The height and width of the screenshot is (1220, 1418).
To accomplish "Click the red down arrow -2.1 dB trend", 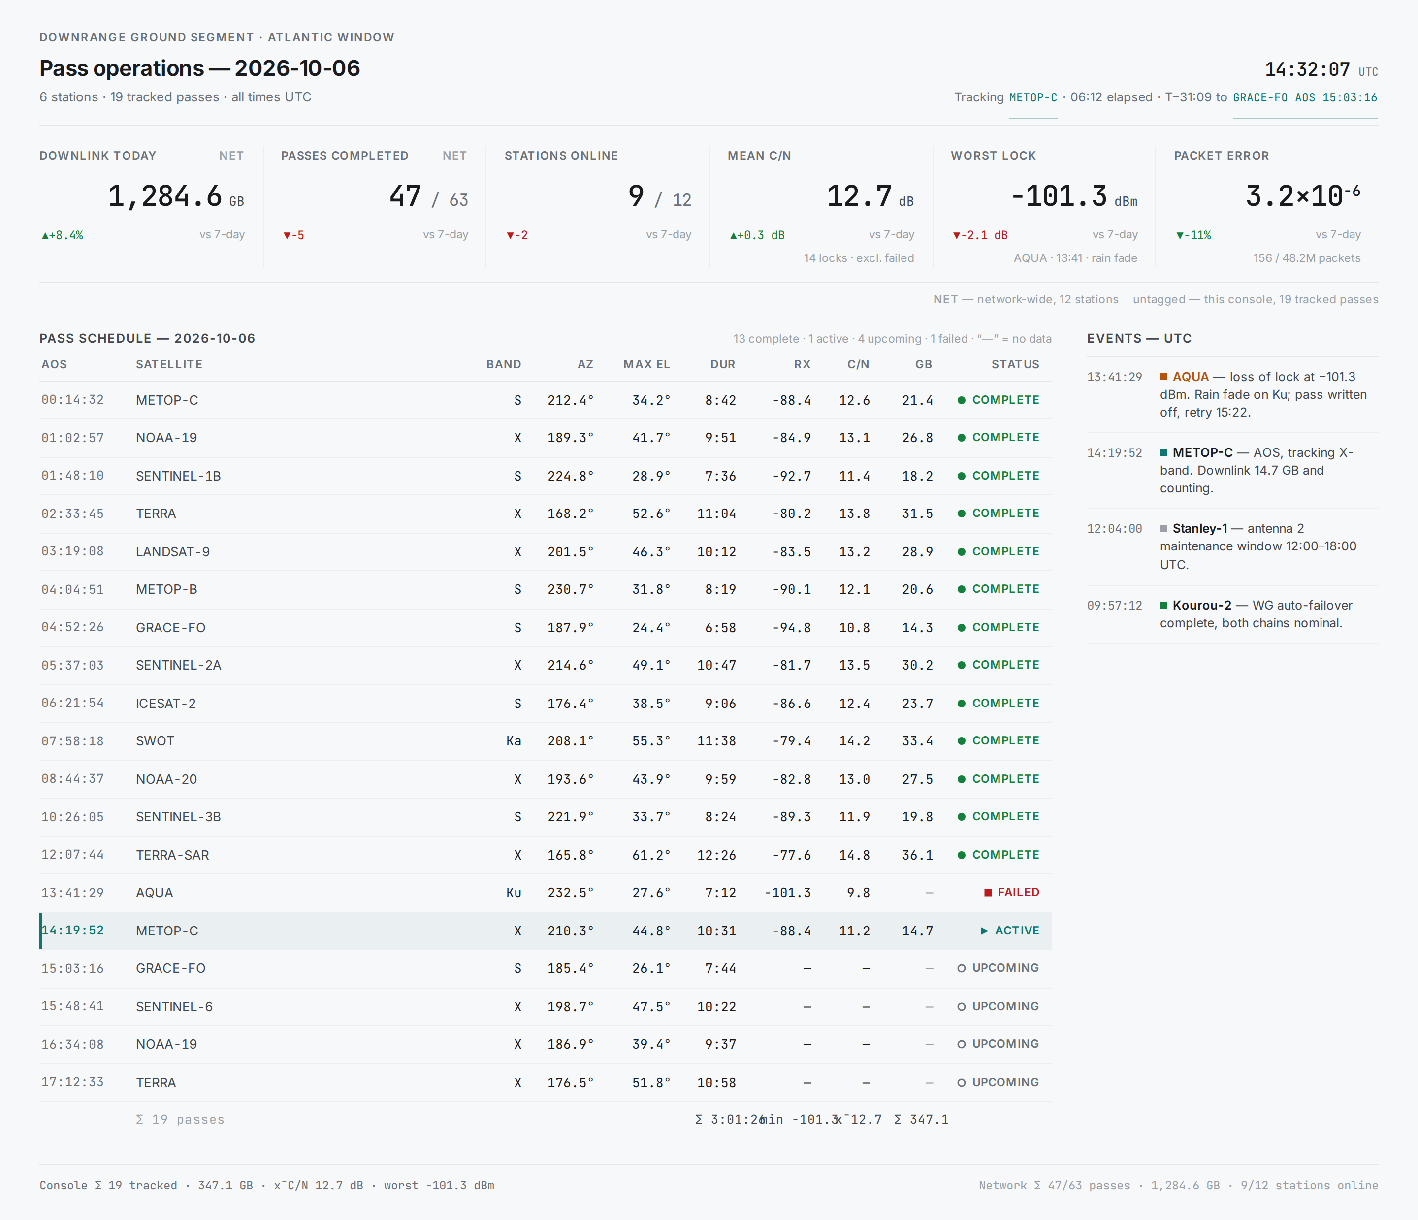I will tap(980, 235).
